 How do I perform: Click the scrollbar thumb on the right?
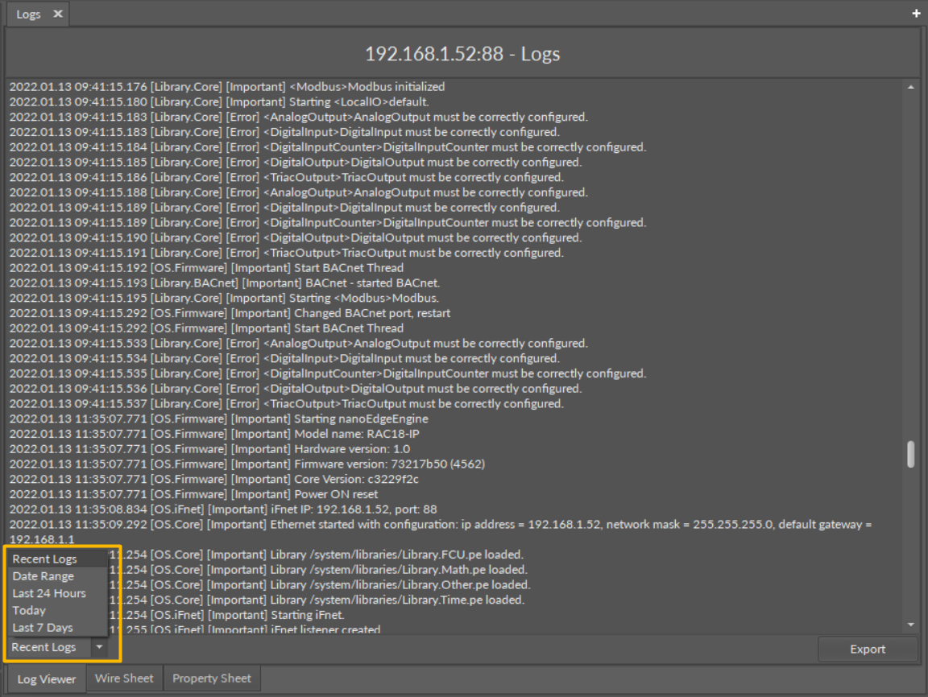pos(911,455)
